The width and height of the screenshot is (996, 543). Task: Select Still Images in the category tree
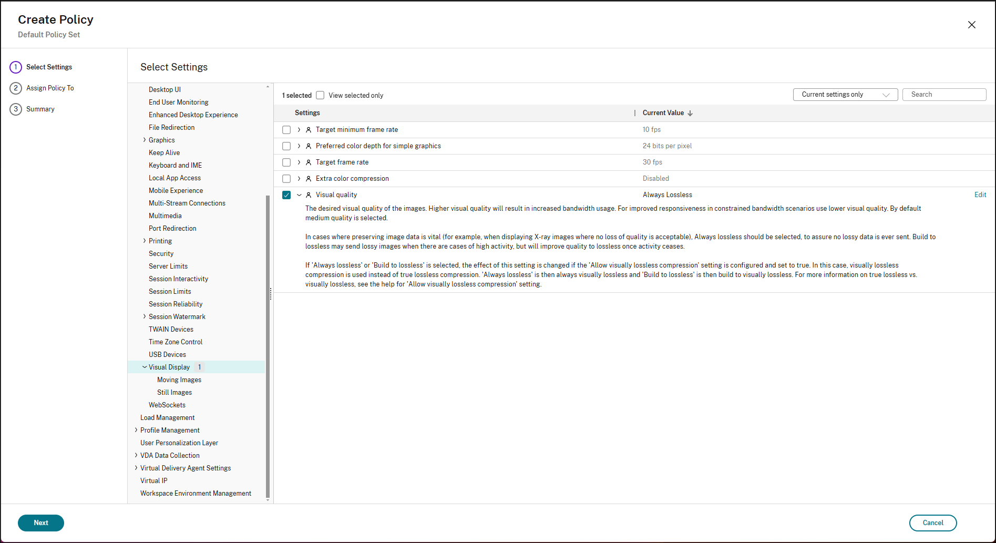[x=174, y=393]
